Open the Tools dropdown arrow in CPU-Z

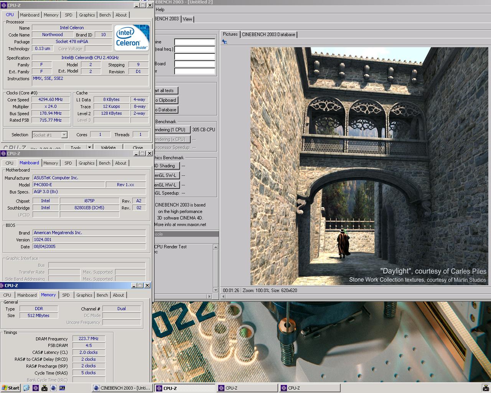pyautogui.click(x=89, y=147)
